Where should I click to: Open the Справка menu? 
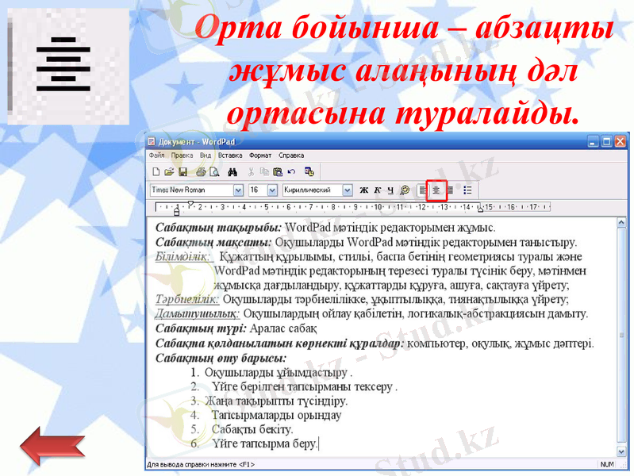(x=291, y=155)
